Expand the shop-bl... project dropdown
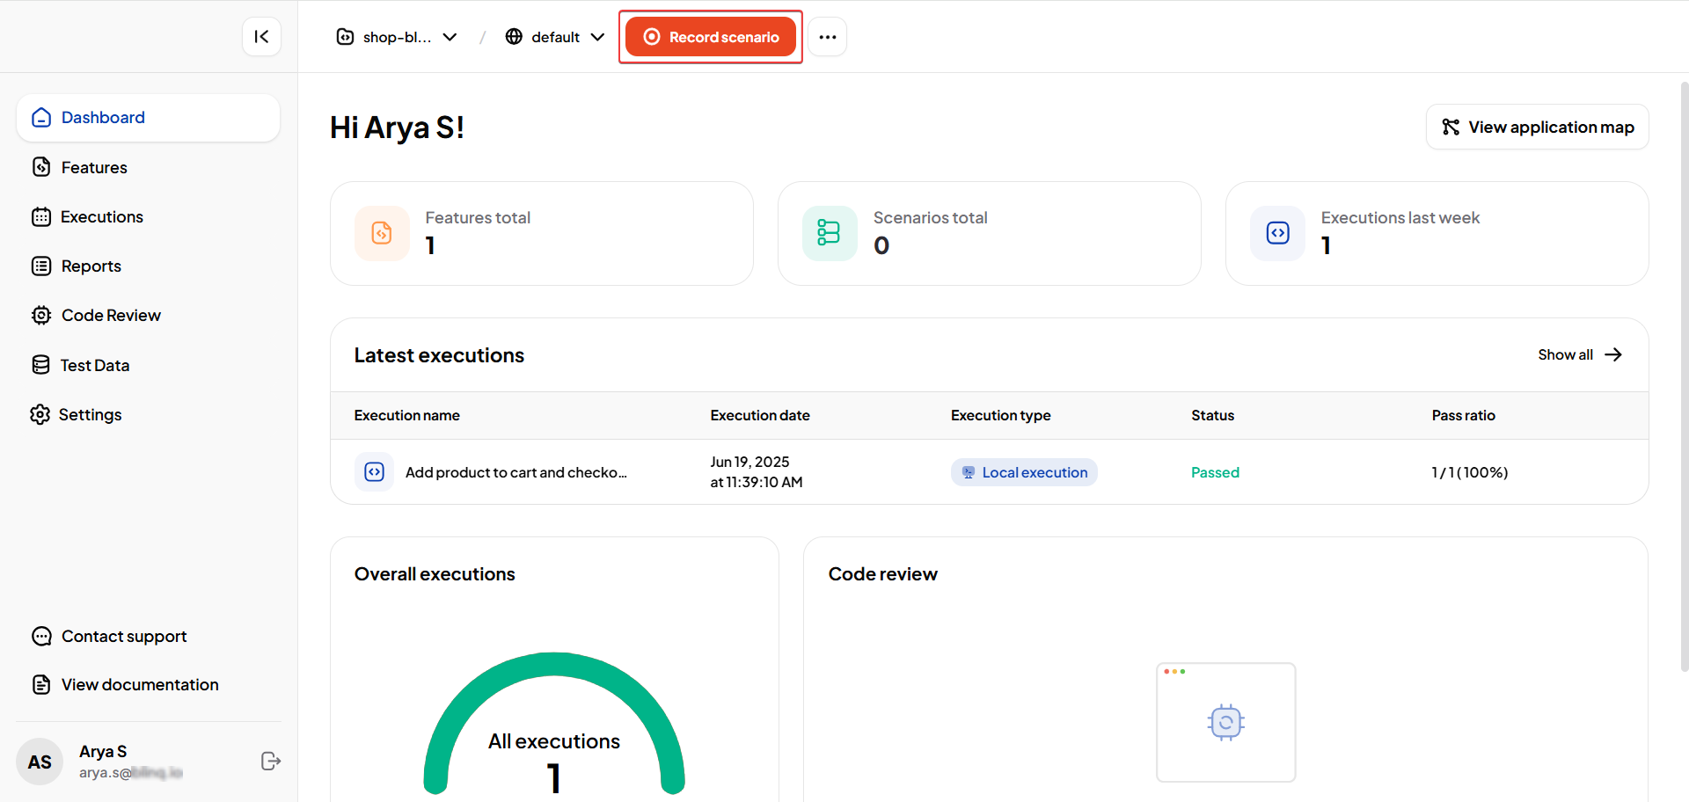This screenshot has width=1689, height=802. pyautogui.click(x=397, y=37)
